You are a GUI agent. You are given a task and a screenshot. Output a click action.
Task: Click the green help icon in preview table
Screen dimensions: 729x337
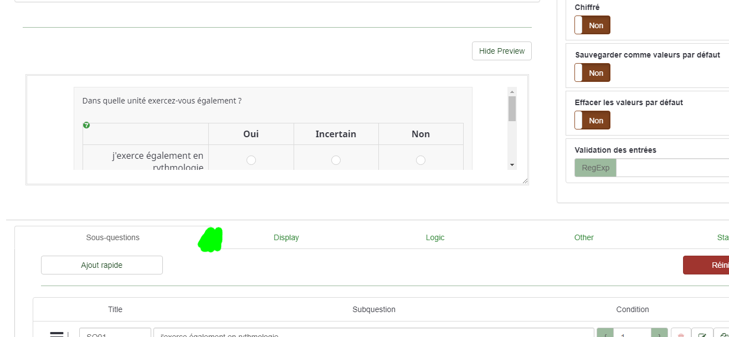tap(86, 126)
